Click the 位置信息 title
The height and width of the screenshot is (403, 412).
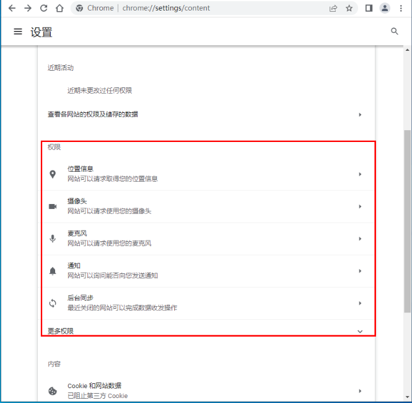coord(81,169)
